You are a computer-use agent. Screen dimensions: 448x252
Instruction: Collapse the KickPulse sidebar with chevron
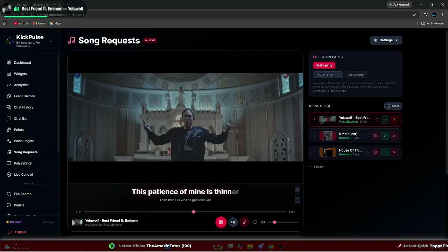(50, 41)
